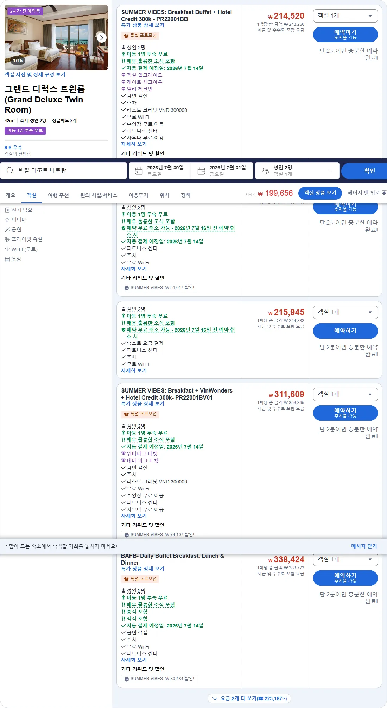Click the check-out calendar icon
The width and height of the screenshot is (387, 708).
point(201,171)
